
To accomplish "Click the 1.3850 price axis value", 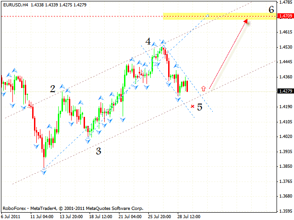I will [286, 166].
